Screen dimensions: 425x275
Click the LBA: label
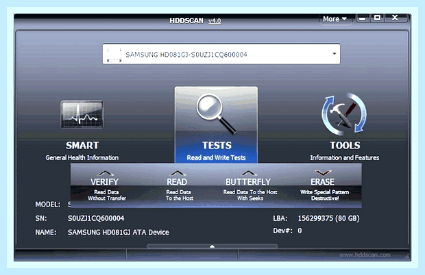280,218
